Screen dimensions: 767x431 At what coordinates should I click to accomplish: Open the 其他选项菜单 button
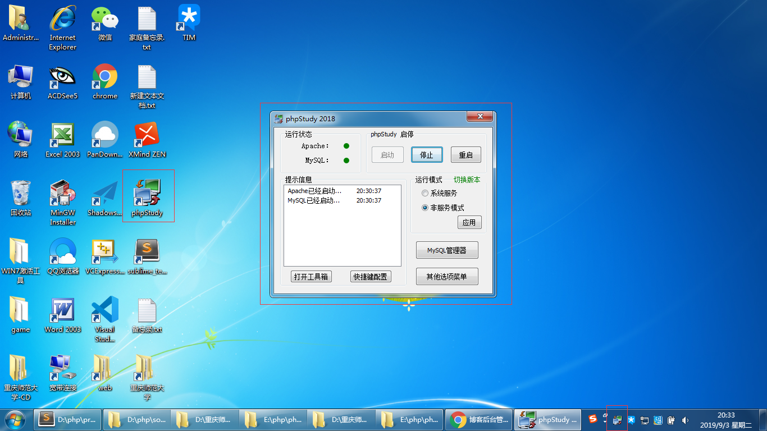[x=447, y=276]
